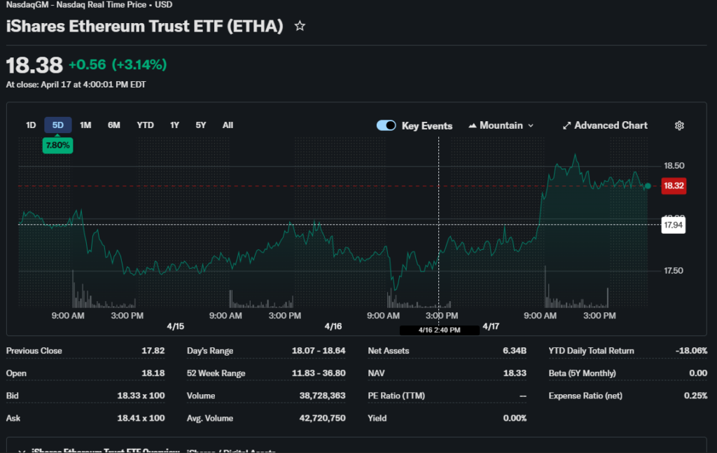Show All historical price data

coord(228,125)
